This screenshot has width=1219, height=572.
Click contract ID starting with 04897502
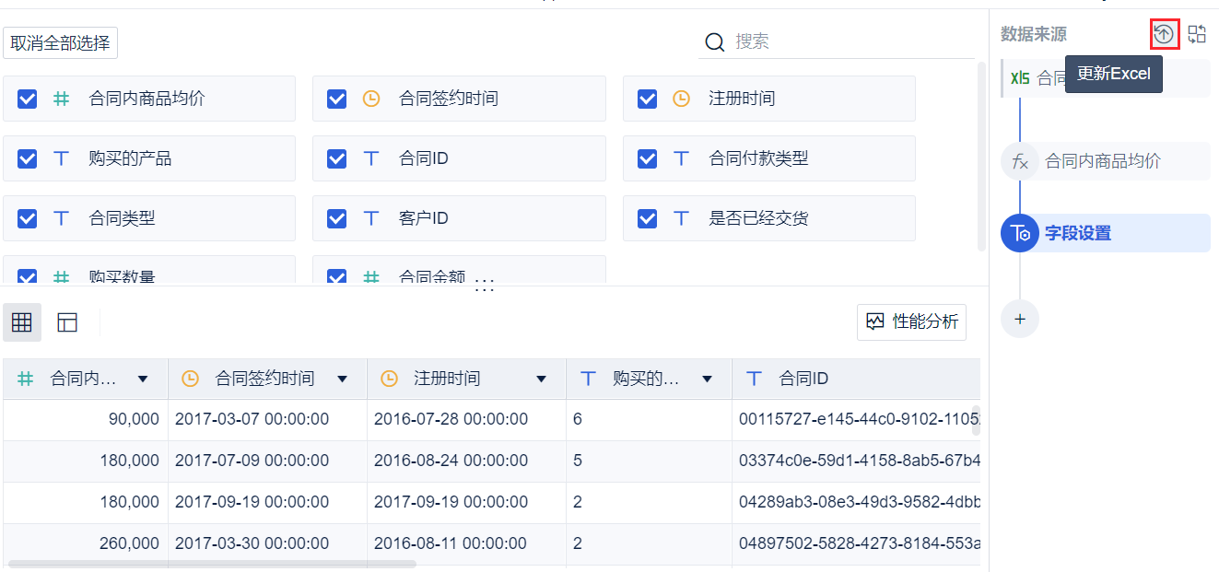pyautogui.click(x=859, y=543)
